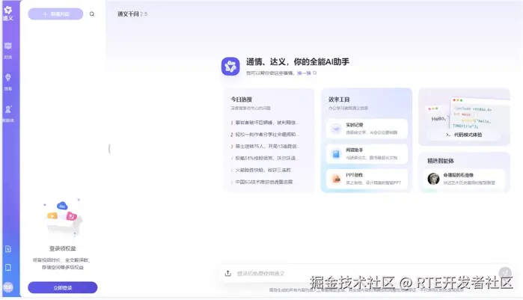Screen dimensions: 523x300
Task: Open the 实时记录 tool card
Action: (x=367, y=129)
